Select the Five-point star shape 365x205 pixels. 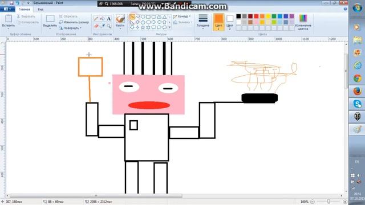[143, 27]
